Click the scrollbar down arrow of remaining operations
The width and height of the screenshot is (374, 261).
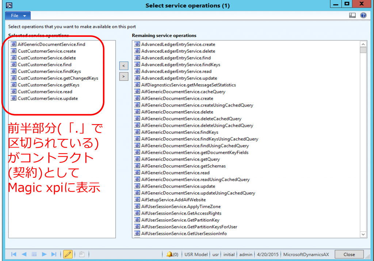(363, 234)
